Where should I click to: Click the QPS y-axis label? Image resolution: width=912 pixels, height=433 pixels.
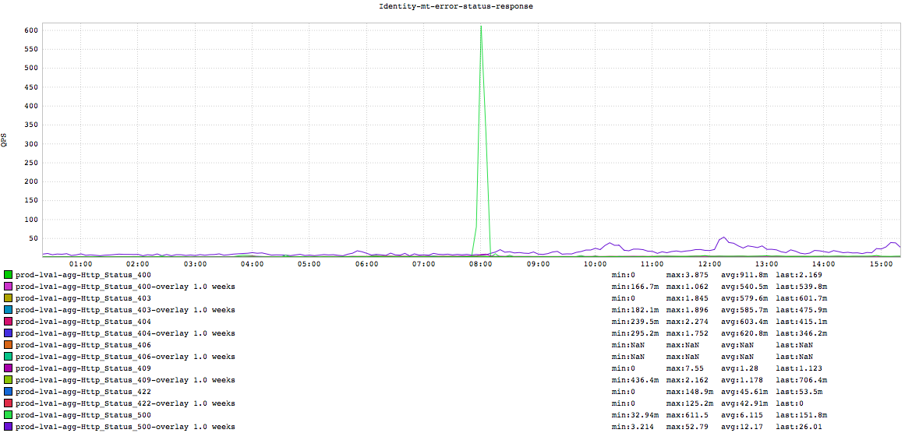click(5, 140)
